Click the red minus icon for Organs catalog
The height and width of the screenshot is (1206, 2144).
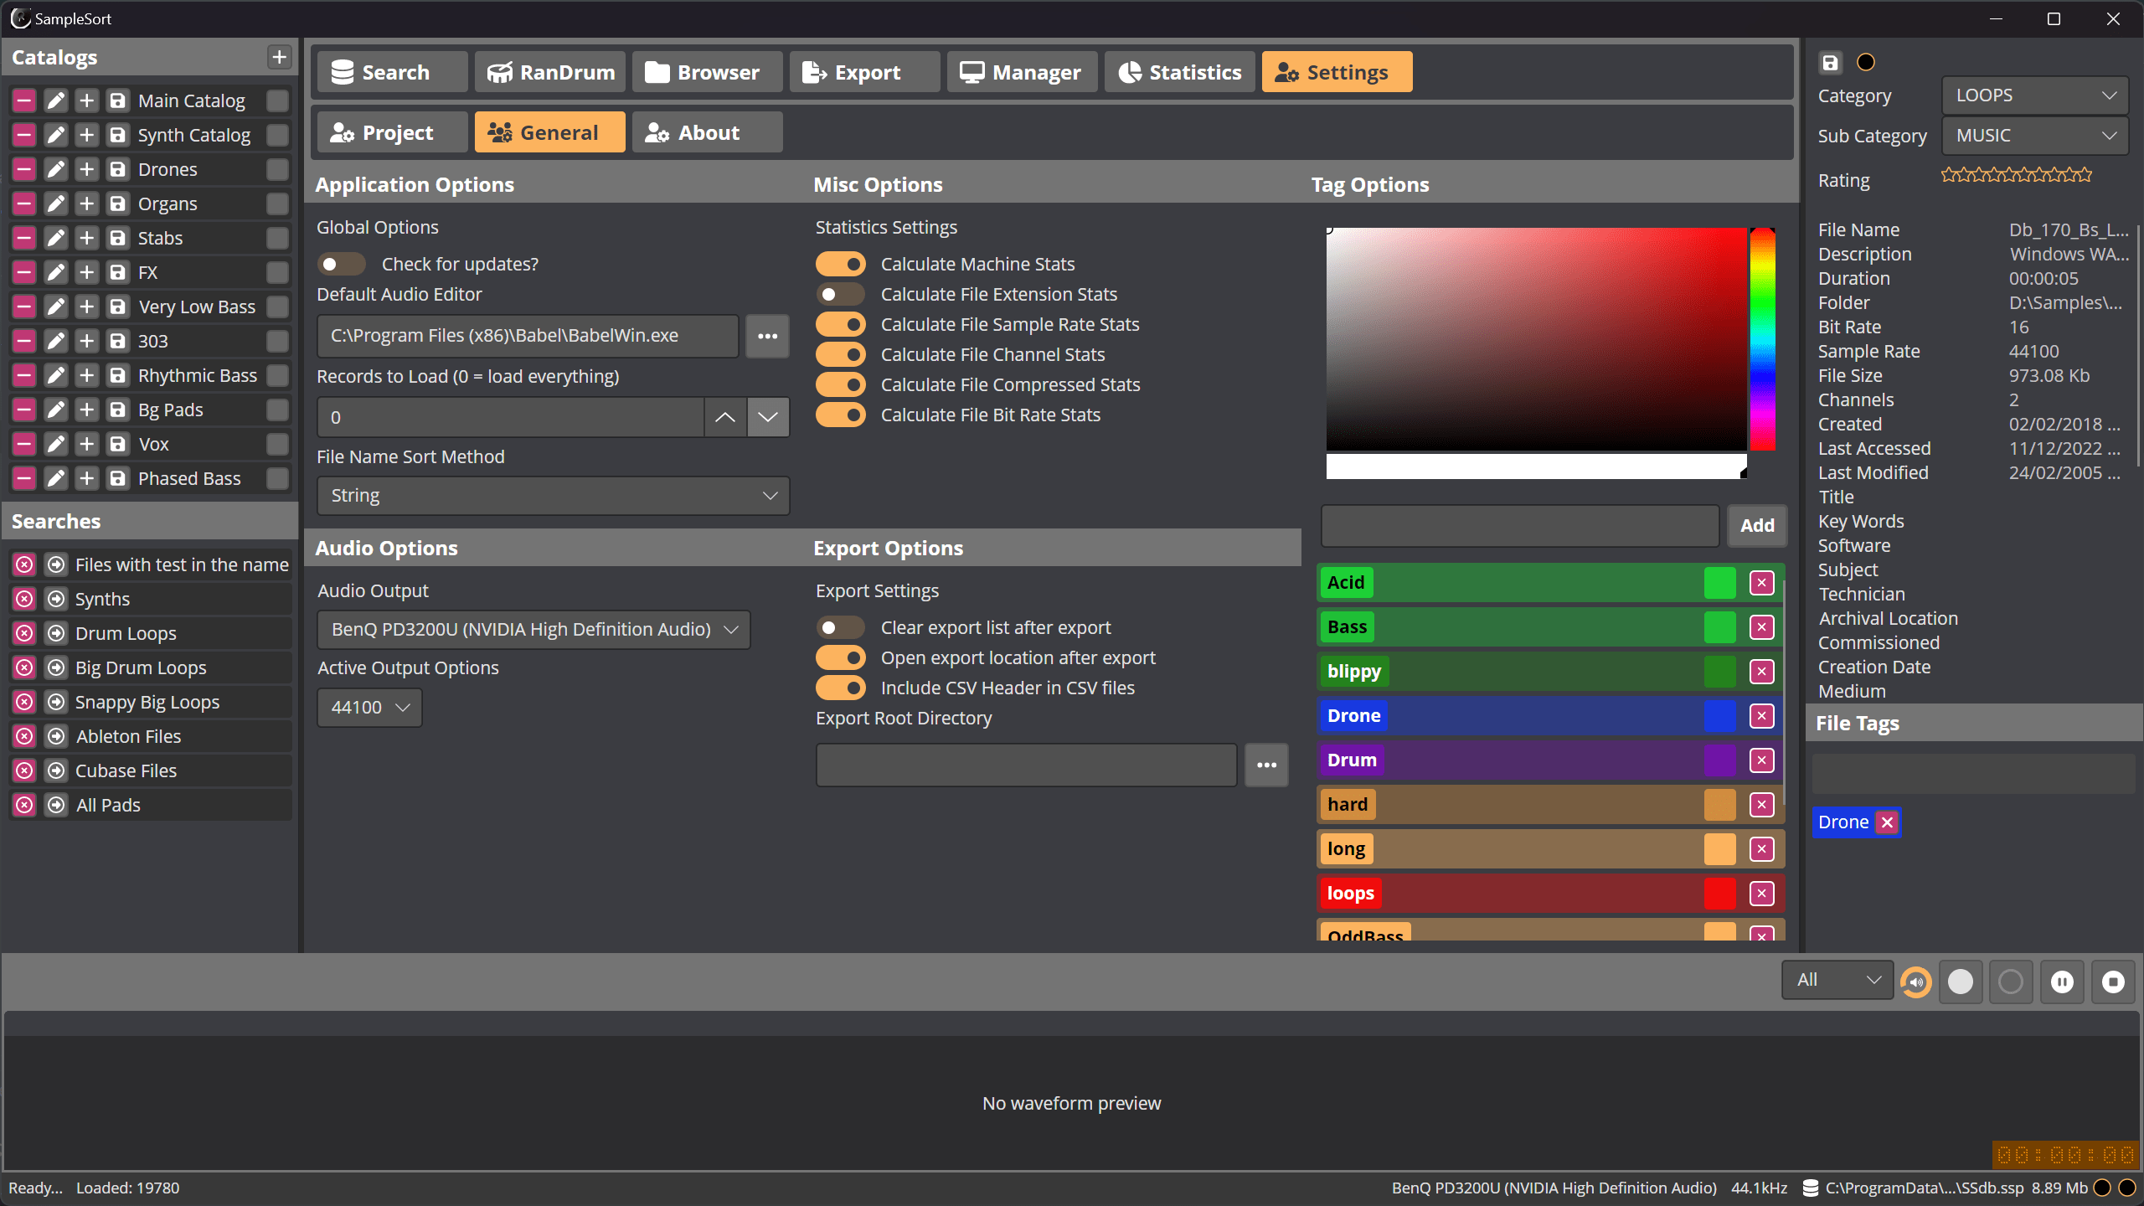point(24,204)
